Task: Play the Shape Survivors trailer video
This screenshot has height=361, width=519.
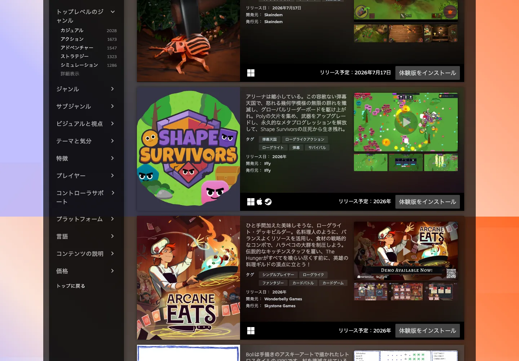Action: pyautogui.click(x=406, y=122)
